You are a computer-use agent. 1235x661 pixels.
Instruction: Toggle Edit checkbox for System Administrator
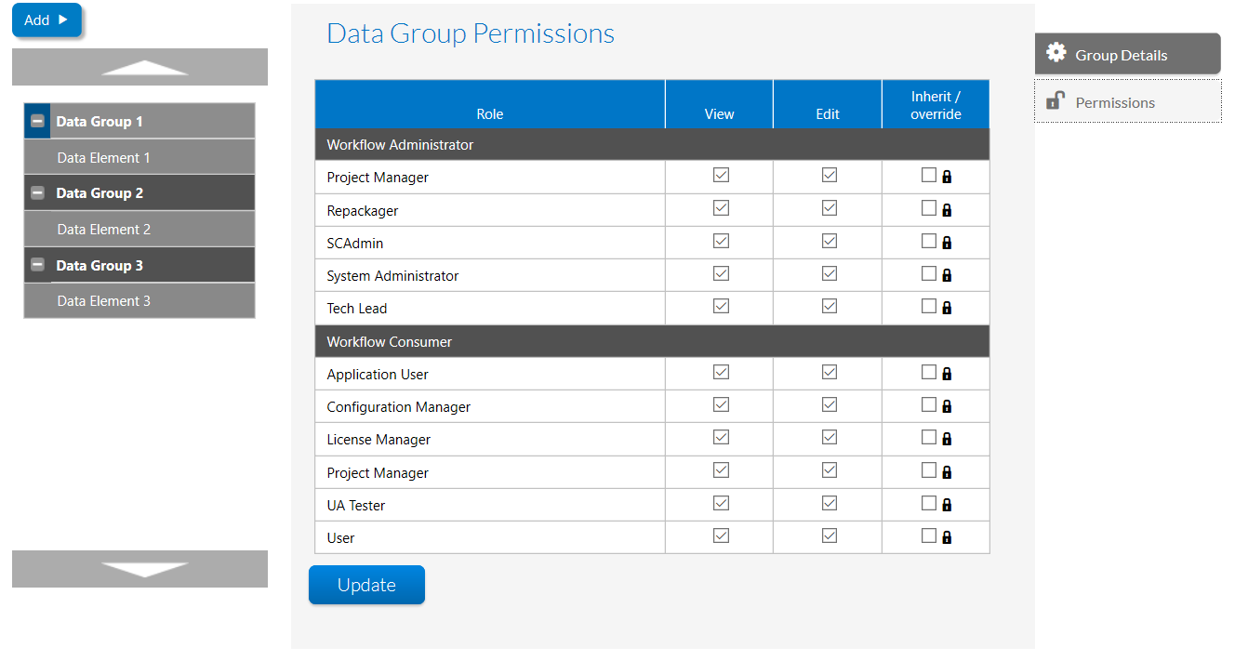(x=830, y=273)
